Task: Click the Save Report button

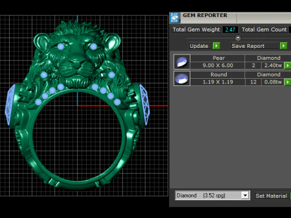Action: click(x=255, y=46)
